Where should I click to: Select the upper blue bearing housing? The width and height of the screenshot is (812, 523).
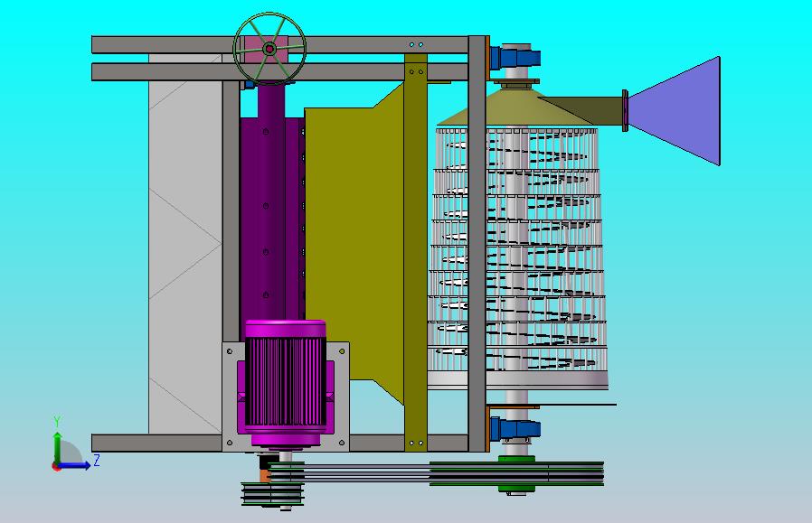point(515,58)
